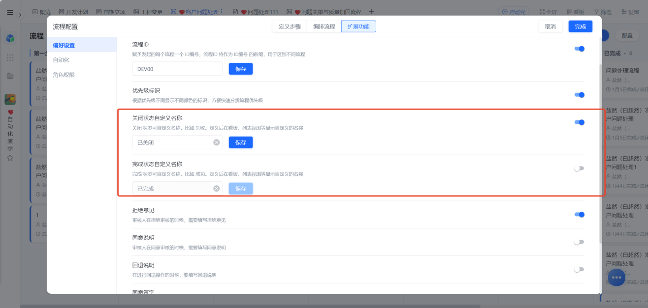Expand sidebar with the chevron arrow
This screenshot has width=648, height=308.
[x=20, y=15]
